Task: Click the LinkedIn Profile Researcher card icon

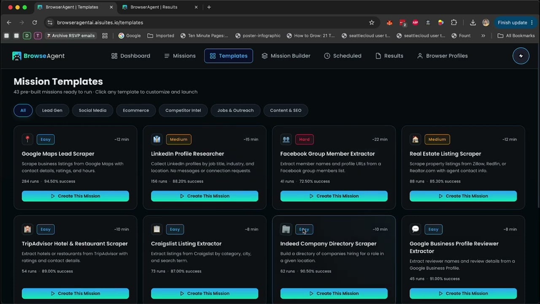Action: [157, 139]
